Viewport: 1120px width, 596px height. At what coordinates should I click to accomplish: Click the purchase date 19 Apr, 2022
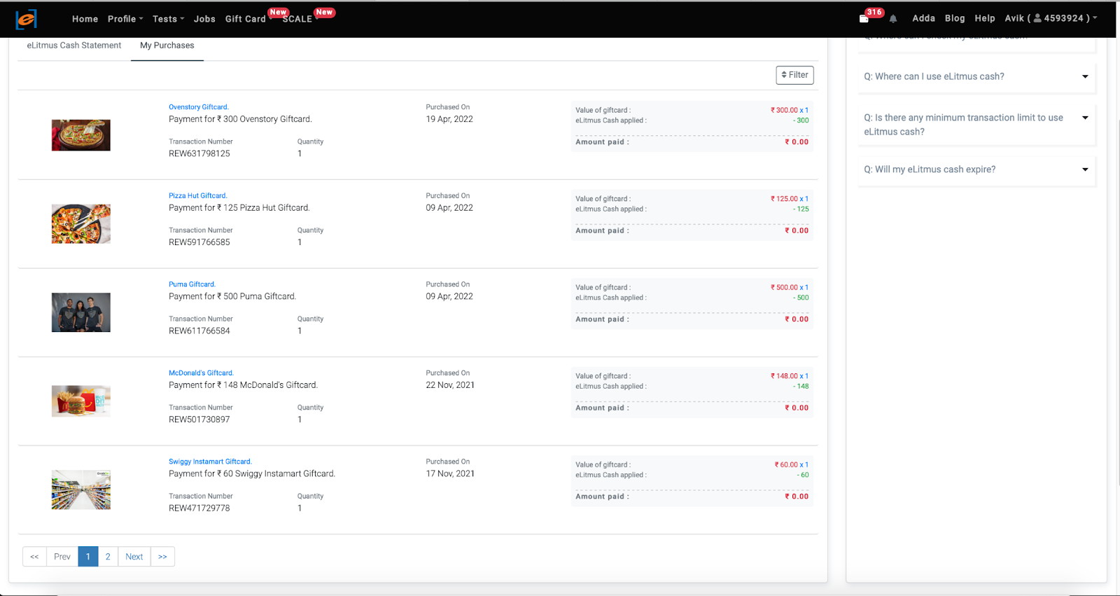[x=449, y=119]
